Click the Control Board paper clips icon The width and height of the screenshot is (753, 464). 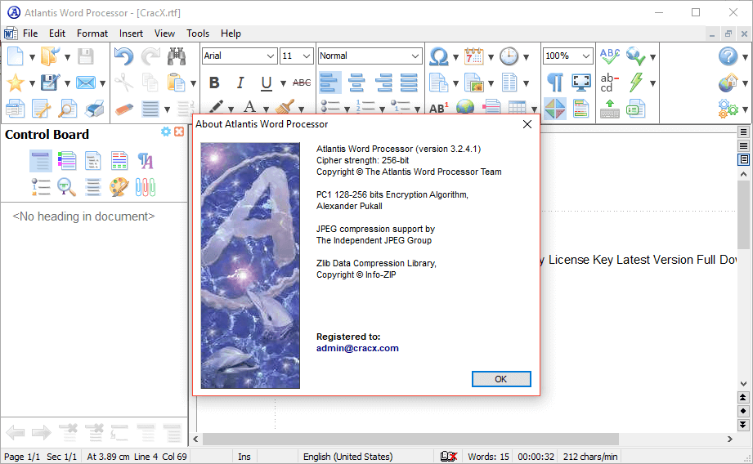tap(145, 187)
